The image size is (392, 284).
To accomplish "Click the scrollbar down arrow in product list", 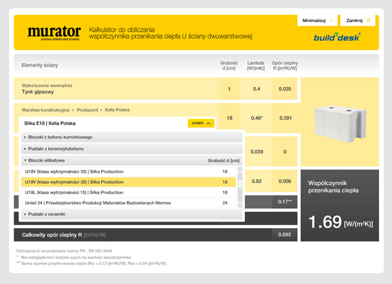I will coord(240,205).
